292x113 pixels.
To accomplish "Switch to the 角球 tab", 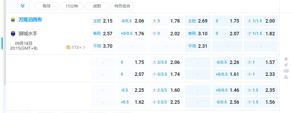I will pyautogui.click(x=46, y=6).
